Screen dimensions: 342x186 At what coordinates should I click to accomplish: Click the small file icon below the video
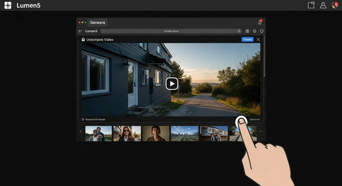click(83, 120)
